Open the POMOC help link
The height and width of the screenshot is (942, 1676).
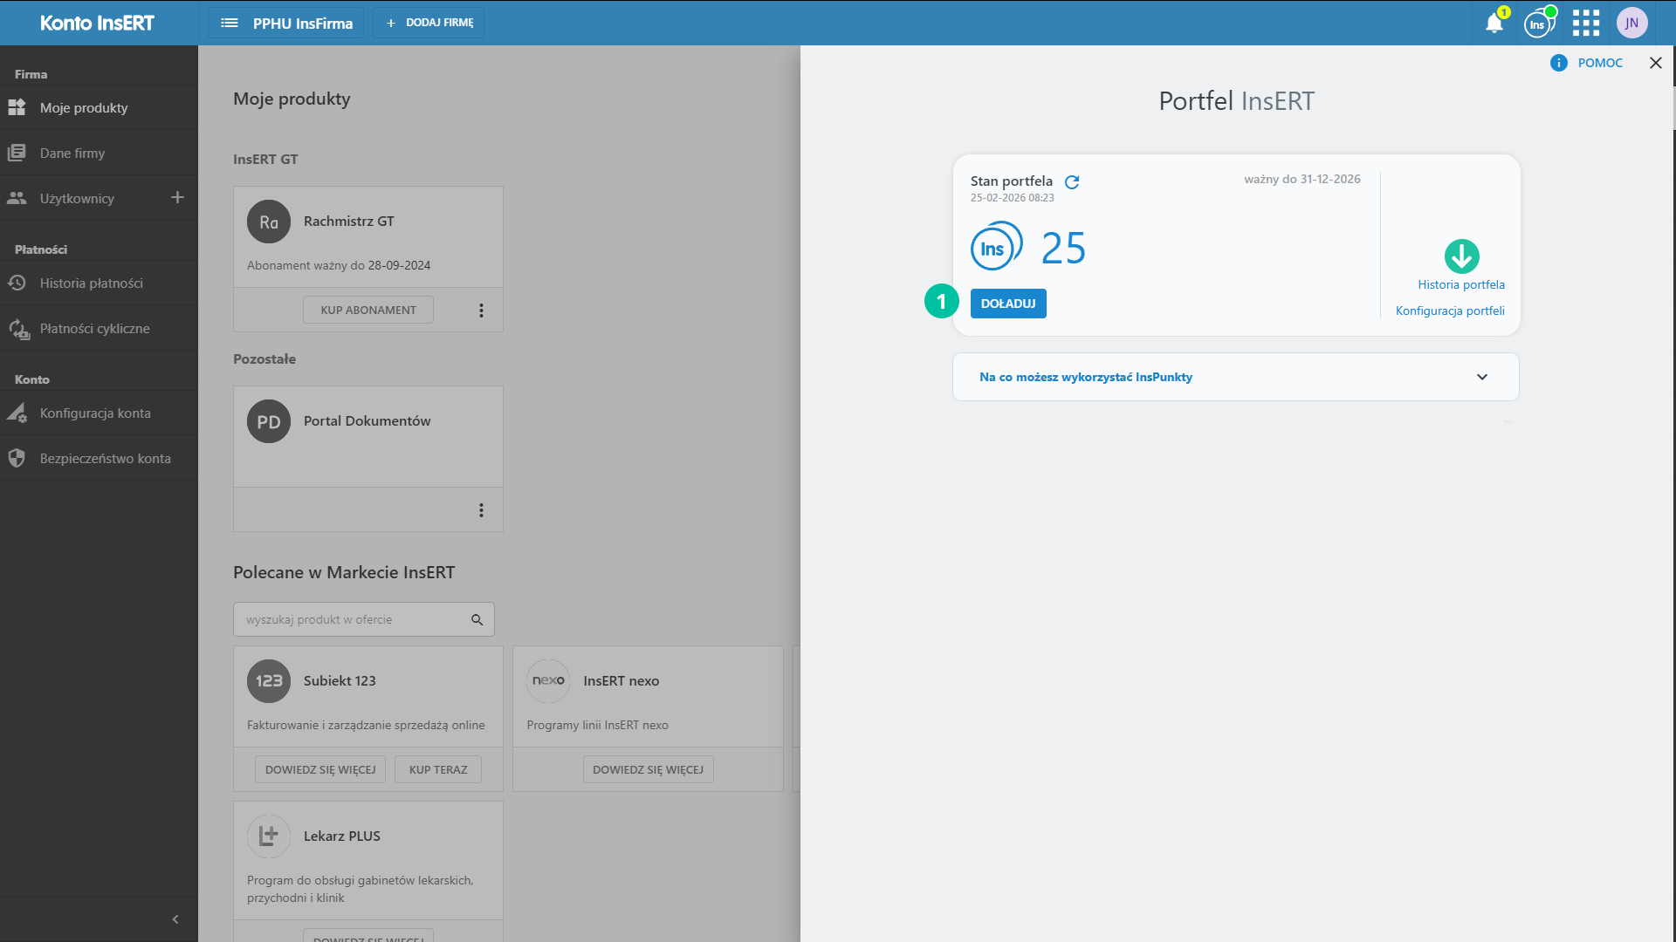pos(1599,63)
